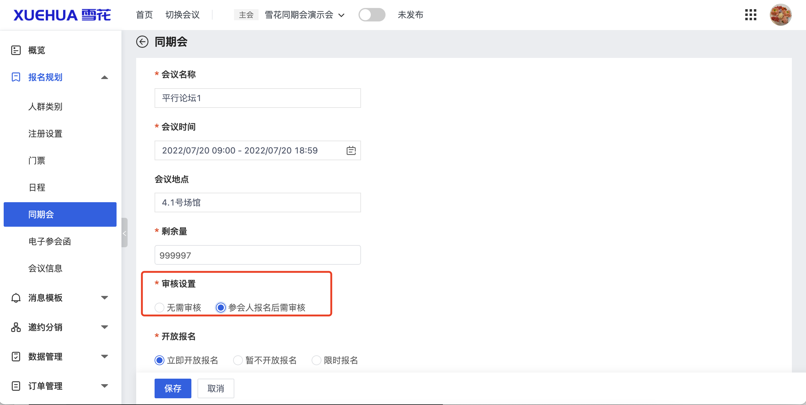Click the 报名规划 sidebar label
Image resolution: width=806 pixels, height=405 pixels.
click(x=45, y=77)
